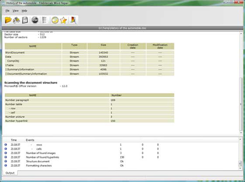Viewport: 245px width, 182px height.
Task: Click the Number paragraph row label
Action: [17, 100]
